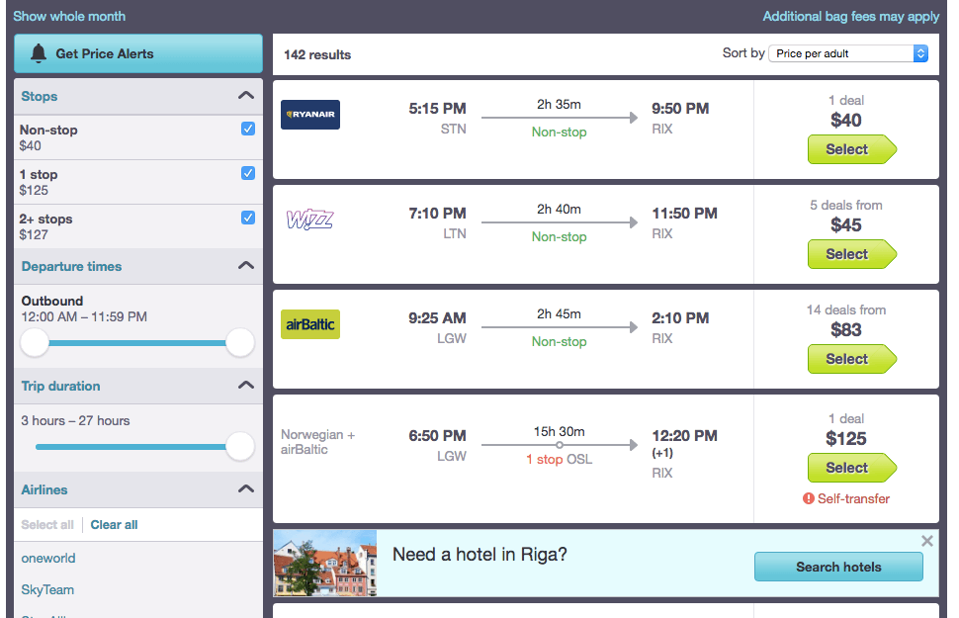Viewport: 959px width, 618px height.
Task: Click the 14 deals from text
Action: click(x=846, y=309)
